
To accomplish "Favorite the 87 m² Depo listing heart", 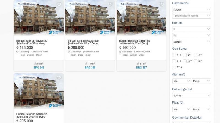I will [x=59, y=78].
